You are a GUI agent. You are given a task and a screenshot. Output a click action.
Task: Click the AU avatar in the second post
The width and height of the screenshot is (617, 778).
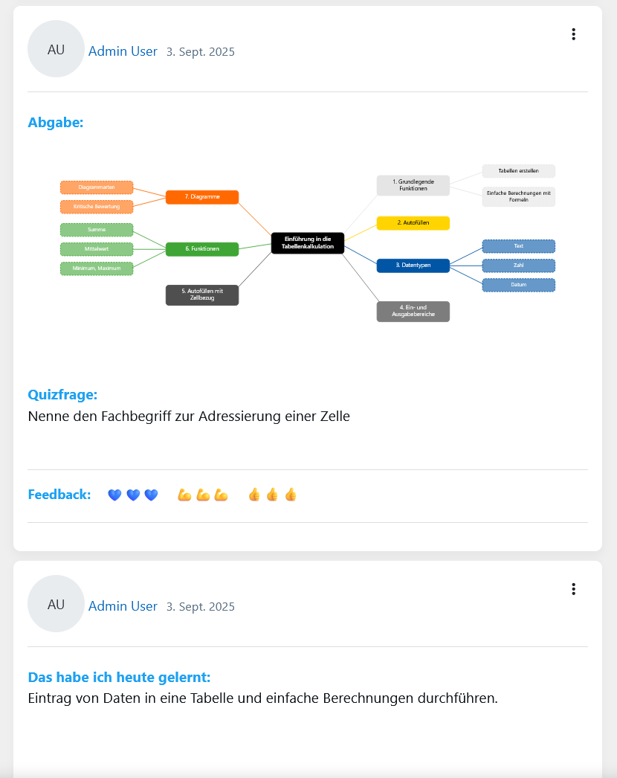56,603
